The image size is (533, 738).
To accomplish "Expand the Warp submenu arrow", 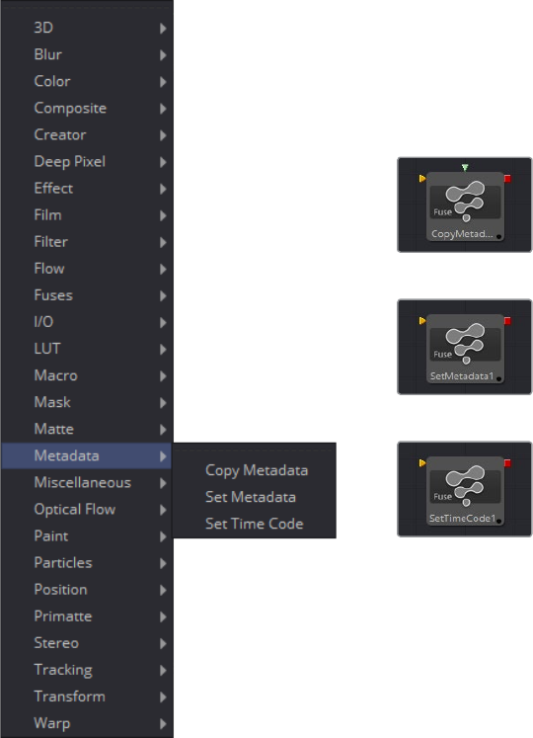I will (x=163, y=723).
